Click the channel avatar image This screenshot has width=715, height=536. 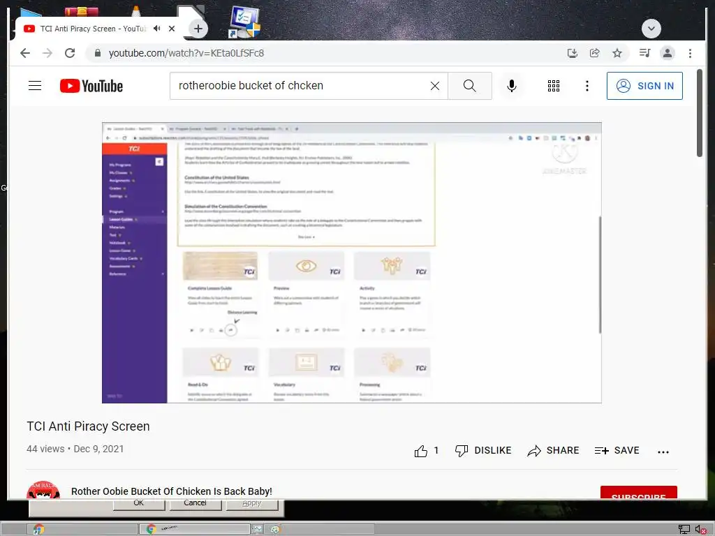(x=43, y=489)
